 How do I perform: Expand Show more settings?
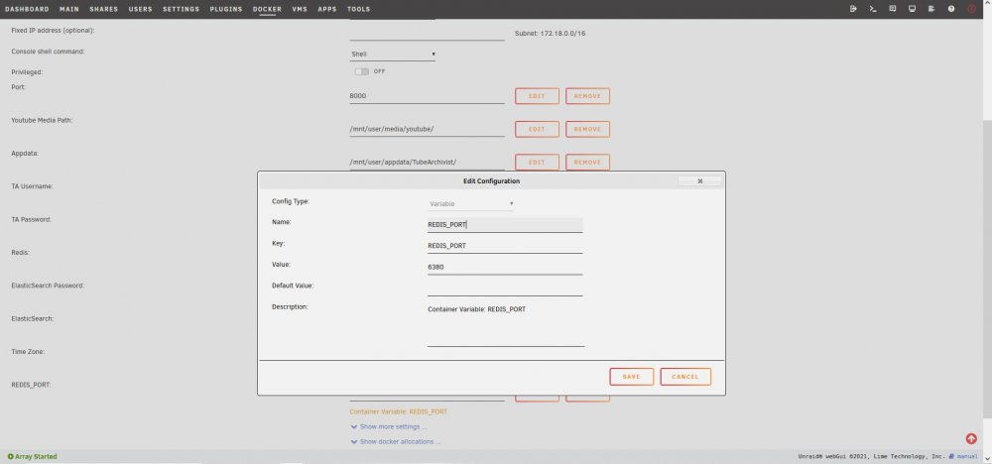point(389,426)
